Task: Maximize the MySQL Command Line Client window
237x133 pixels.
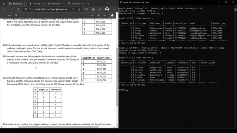Action: [x=226, y=2]
